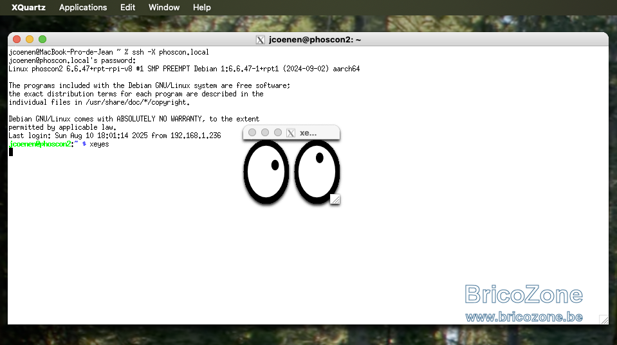Click the xeyes window zoom button

coord(278,133)
